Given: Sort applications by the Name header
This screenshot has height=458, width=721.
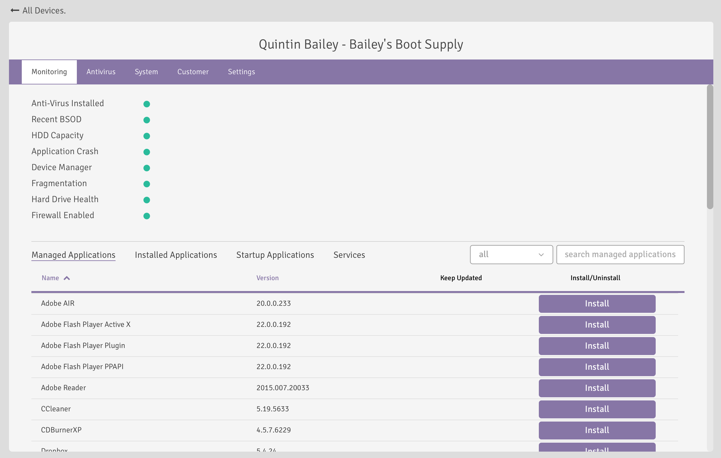Looking at the screenshot, I should (x=50, y=278).
